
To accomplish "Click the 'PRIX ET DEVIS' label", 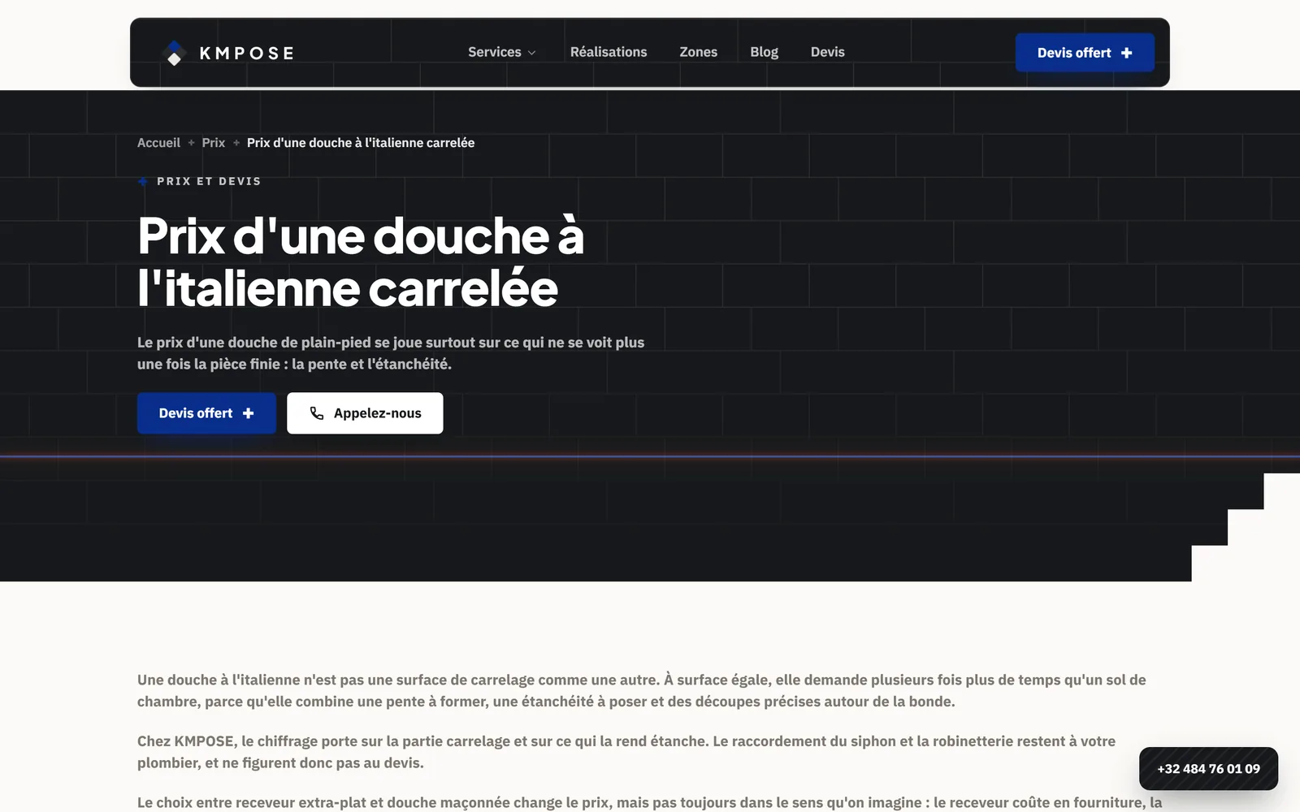I will (209, 181).
